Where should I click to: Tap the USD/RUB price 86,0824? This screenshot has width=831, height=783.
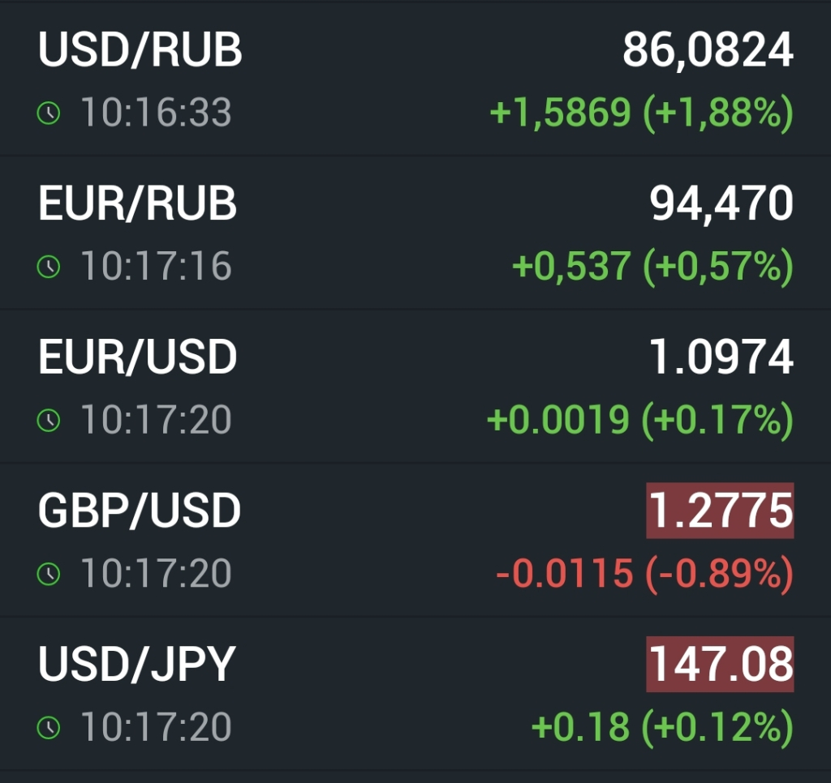click(x=708, y=50)
